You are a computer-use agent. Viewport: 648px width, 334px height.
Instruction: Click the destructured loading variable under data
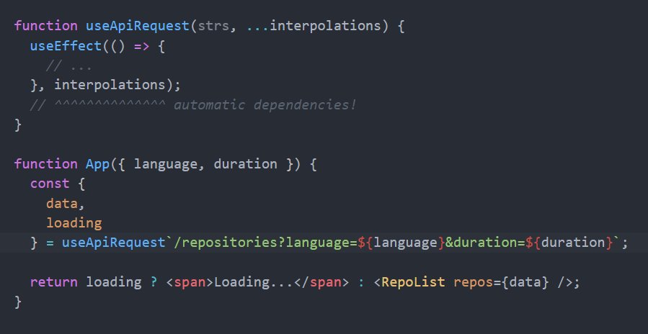74,223
